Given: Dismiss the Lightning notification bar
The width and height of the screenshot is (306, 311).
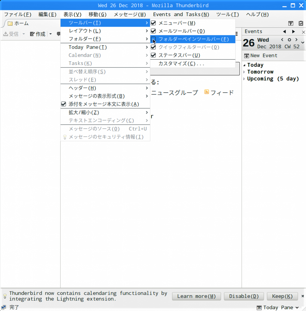Looking at the screenshot, I should (303, 296).
